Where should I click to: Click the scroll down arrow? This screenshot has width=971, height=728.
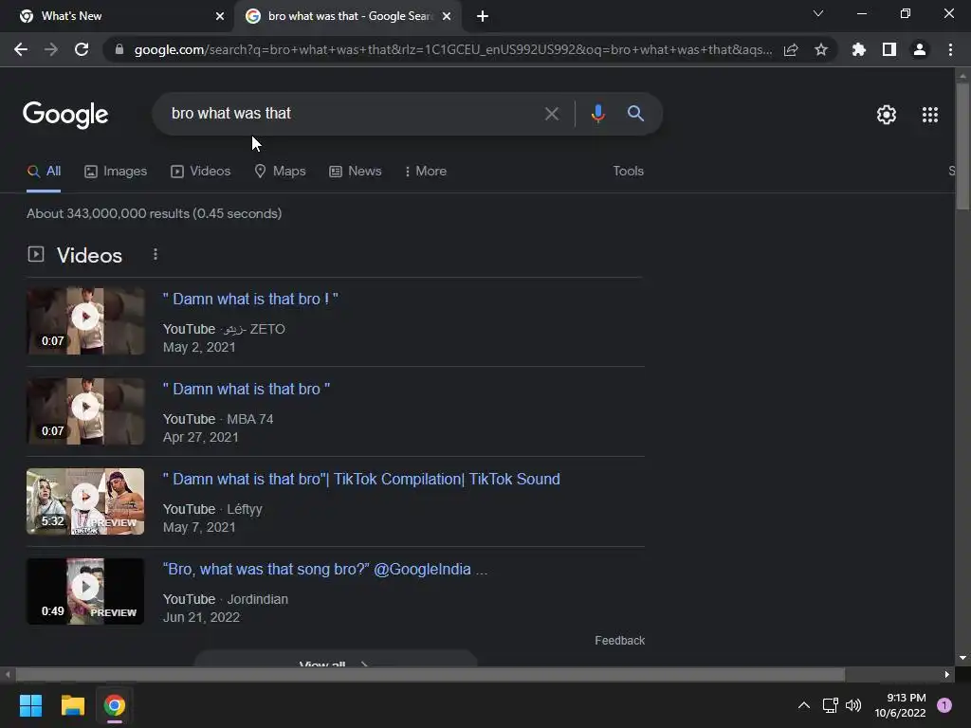962,658
